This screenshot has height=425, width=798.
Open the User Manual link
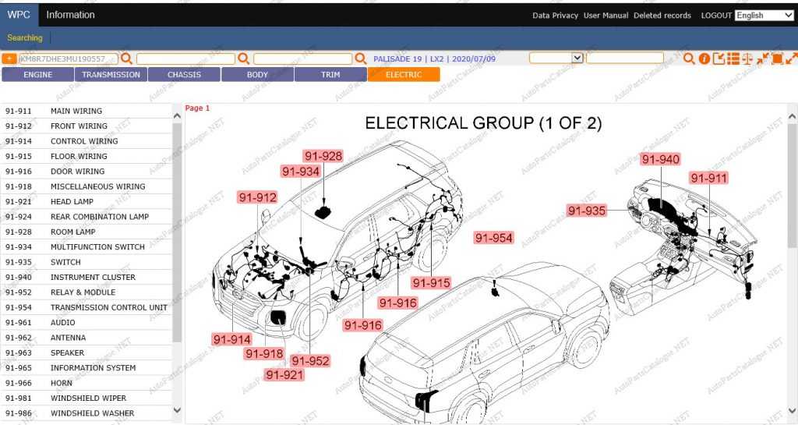click(606, 16)
